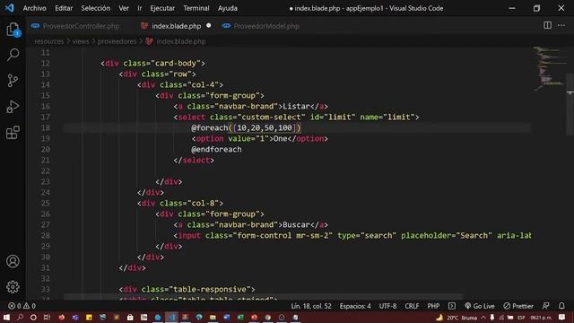Click Lín. 18, col. 52 position indicator

pos(311,306)
